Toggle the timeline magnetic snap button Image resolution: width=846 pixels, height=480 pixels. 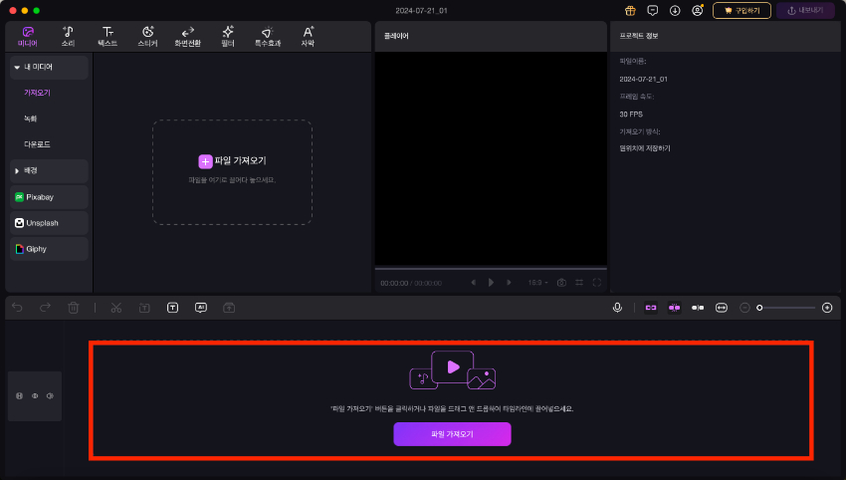651,308
